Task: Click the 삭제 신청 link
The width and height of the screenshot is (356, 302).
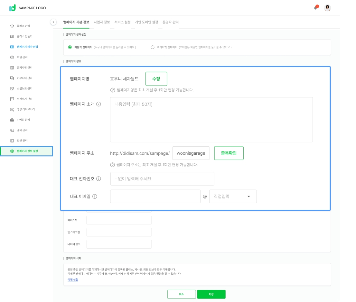Action: [73, 280]
